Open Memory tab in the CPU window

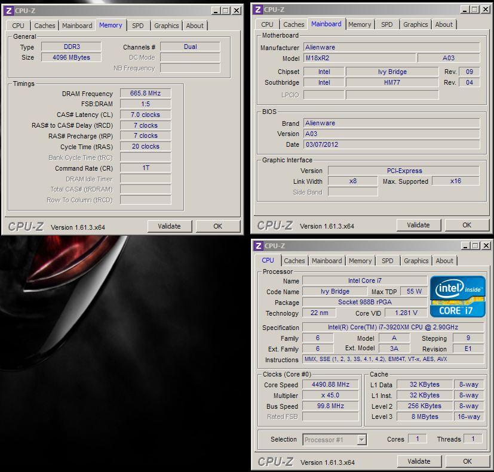(x=360, y=261)
